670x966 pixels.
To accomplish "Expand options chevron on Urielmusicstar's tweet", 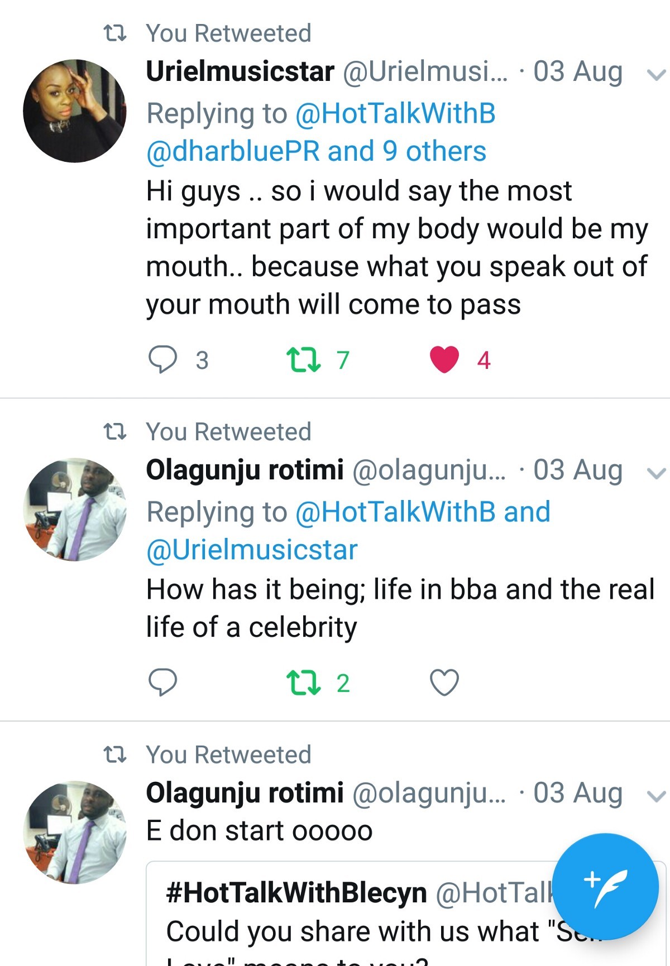I will [x=655, y=75].
